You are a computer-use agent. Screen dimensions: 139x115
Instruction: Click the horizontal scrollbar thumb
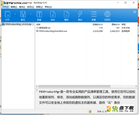point(74,86)
